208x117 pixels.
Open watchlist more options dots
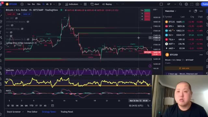coord(201,11)
